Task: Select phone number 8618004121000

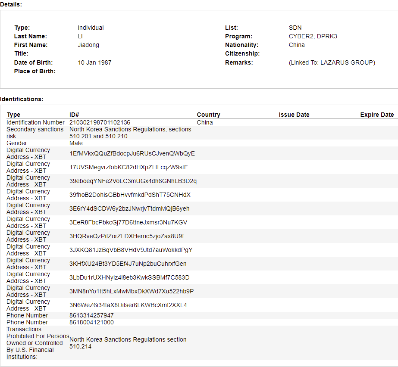Action: 91,322
